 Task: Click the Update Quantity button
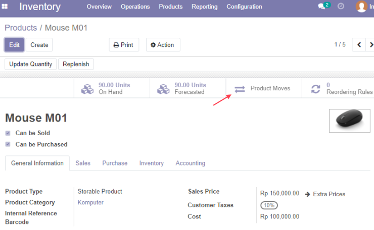point(30,64)
